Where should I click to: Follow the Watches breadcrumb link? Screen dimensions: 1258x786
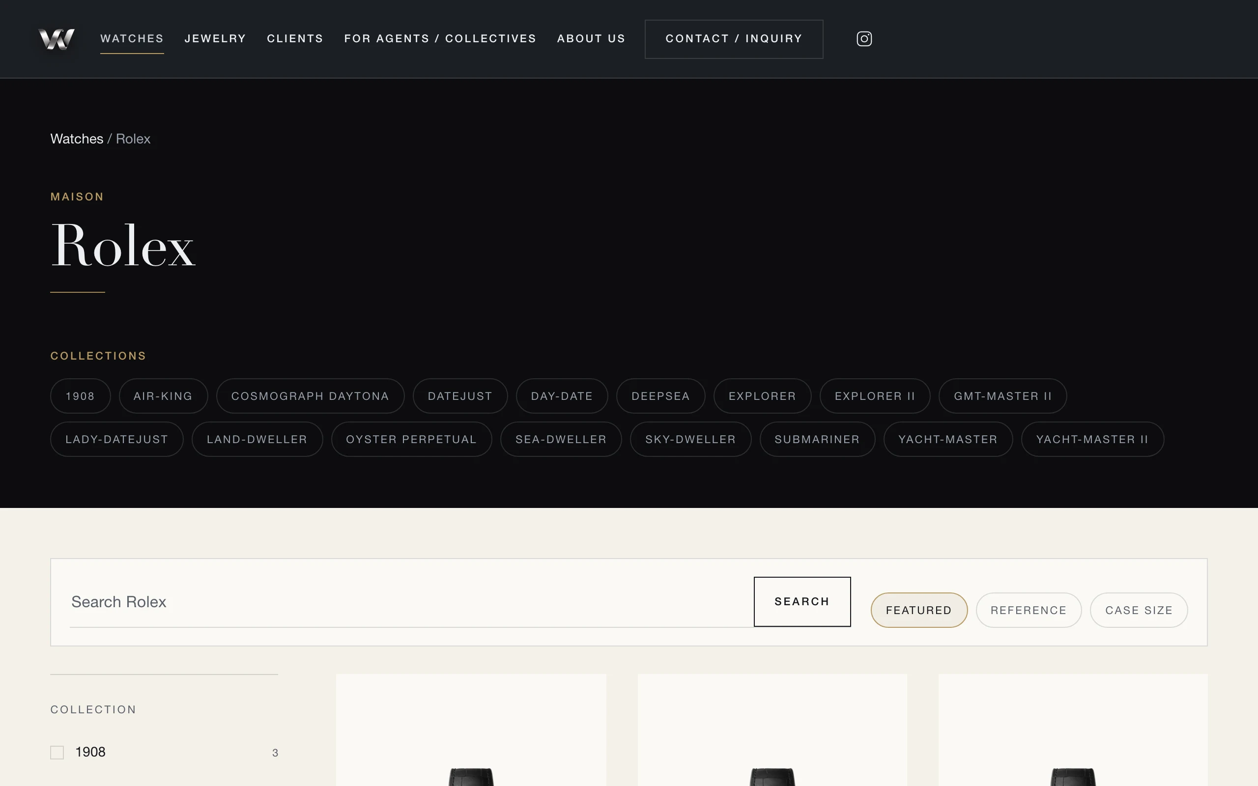pyautogui.click(x=77, y=139)
